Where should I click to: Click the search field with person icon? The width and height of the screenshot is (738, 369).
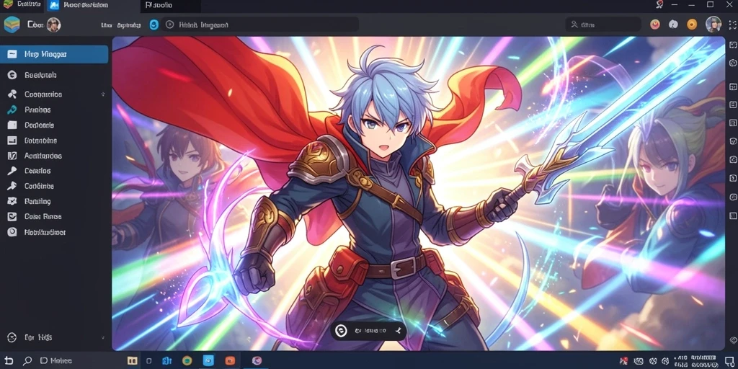click(x=603, y=25)
